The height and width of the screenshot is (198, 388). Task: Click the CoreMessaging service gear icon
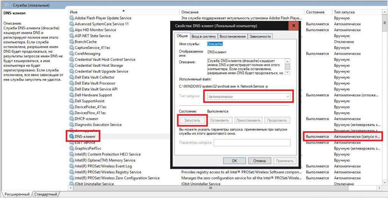[72, 53]
